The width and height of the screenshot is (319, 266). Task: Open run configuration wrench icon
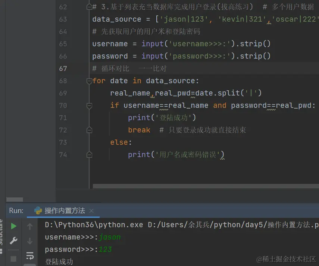click(x=14, y=241)
